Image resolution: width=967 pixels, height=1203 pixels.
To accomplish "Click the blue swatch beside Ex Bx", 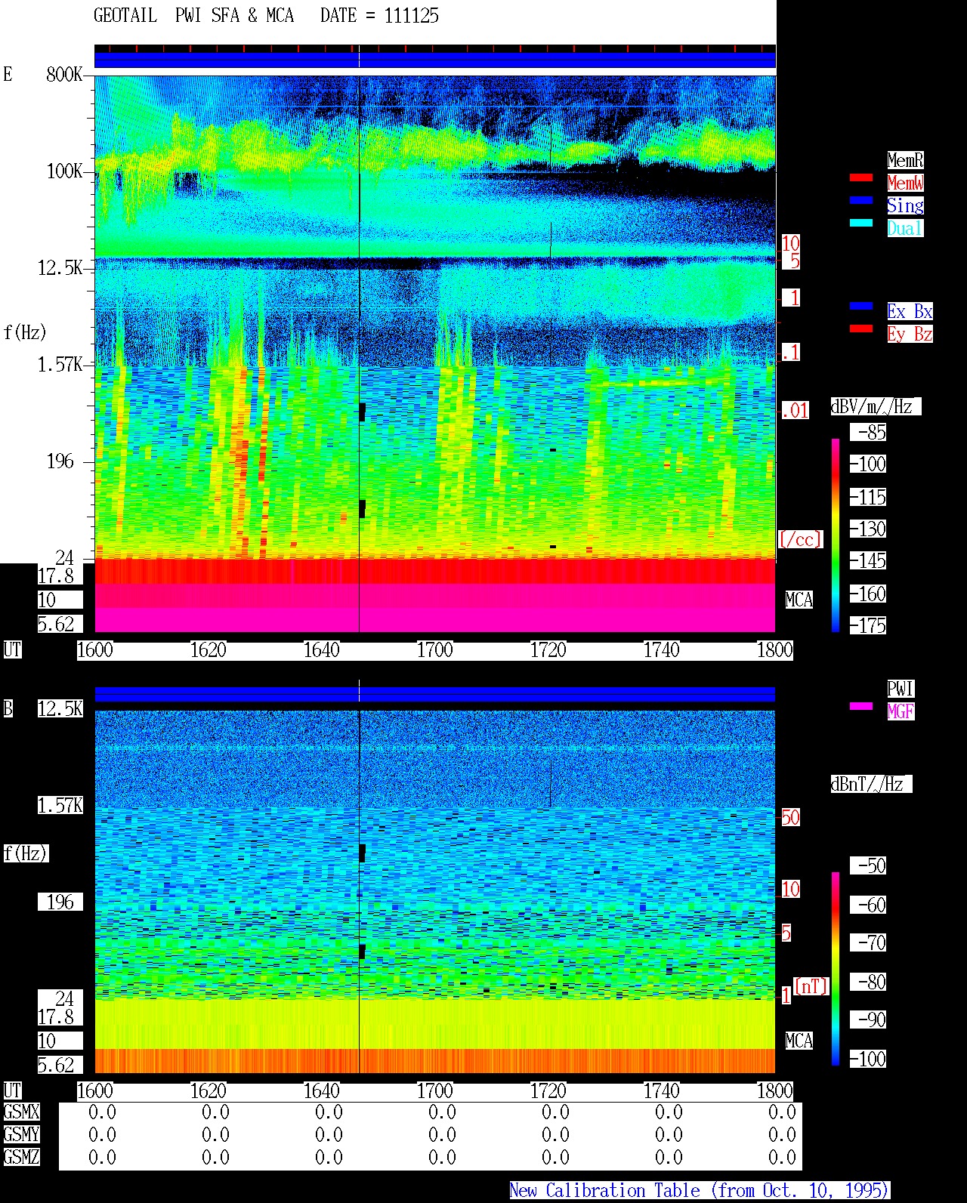I will coord(861,306).
